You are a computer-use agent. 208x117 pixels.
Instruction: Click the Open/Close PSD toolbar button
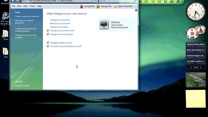coord(123,6)
